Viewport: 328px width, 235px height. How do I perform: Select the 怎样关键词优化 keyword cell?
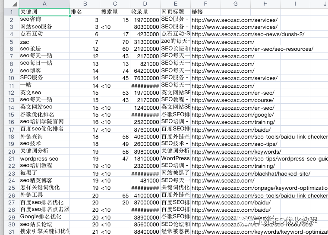[44, 188]
